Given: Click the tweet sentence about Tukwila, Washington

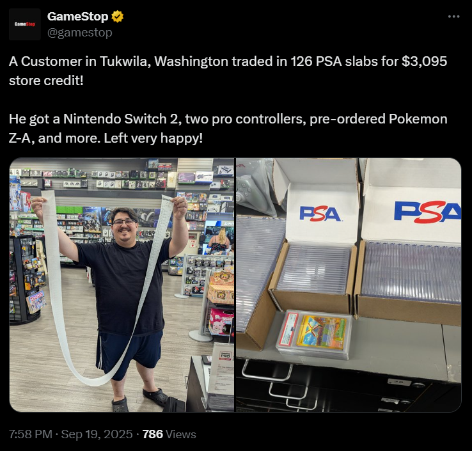Looking at the screenshot, I should coord(228,71).
